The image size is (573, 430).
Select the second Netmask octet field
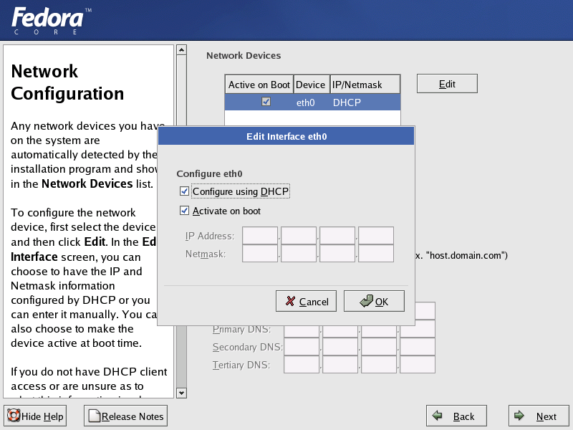pos(299,254)
